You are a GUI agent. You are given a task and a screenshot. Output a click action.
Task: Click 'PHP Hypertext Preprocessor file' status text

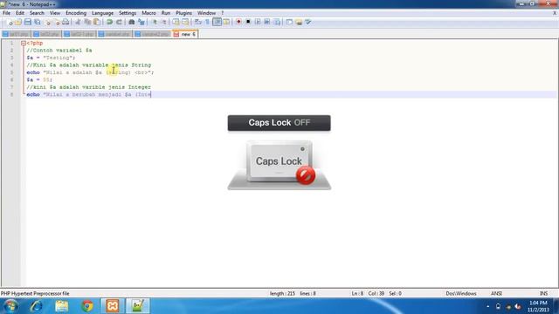35,293
